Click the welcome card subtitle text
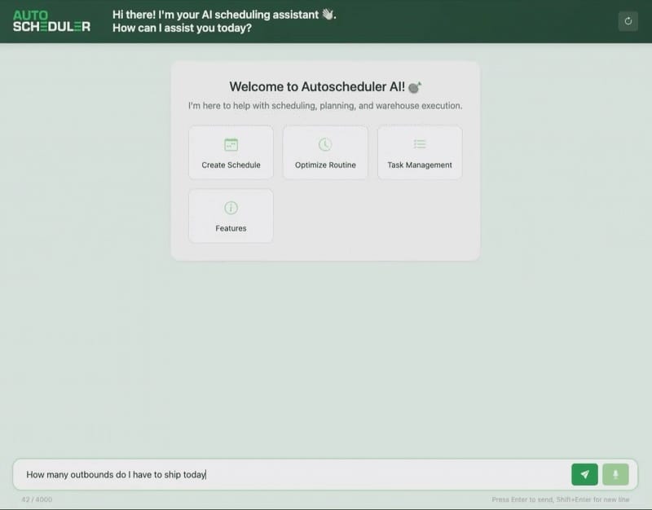652x510 pixels. coord(324,105)
